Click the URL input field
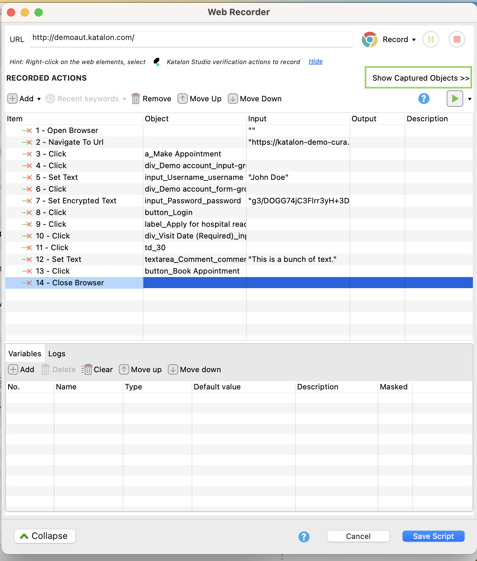The image size is (477, 561). click(x=191, y=38)
